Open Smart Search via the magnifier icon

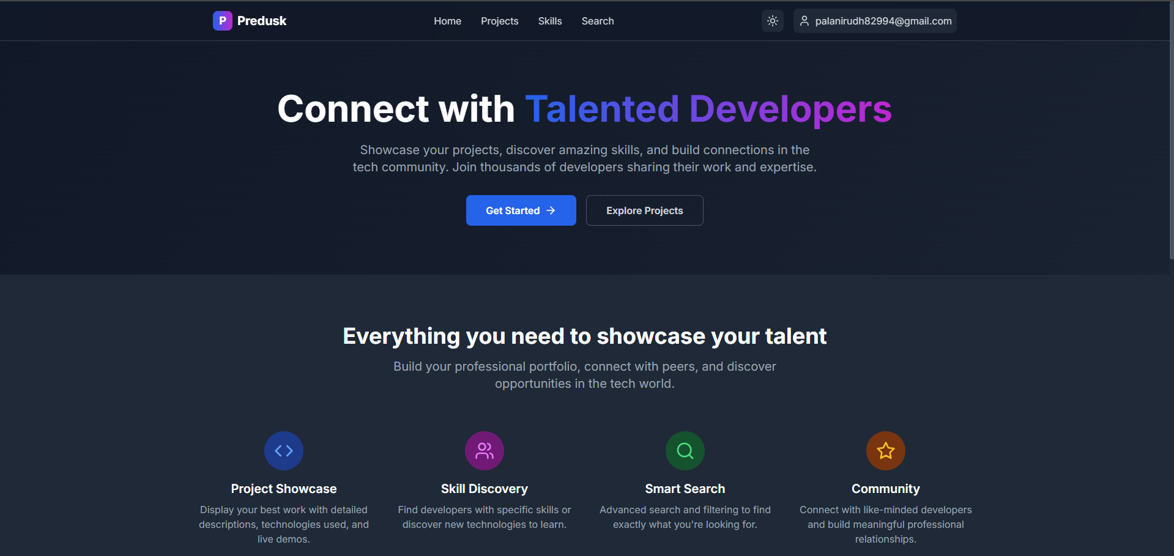click(685, 451)
